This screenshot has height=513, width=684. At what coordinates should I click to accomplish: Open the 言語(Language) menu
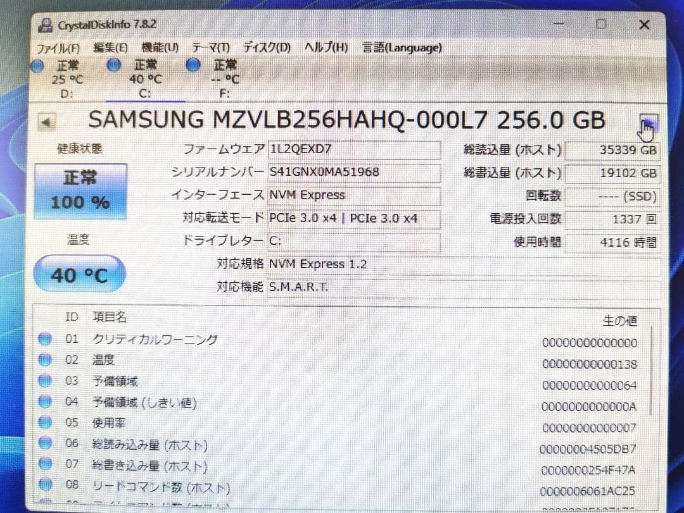(x=402, y=48)
